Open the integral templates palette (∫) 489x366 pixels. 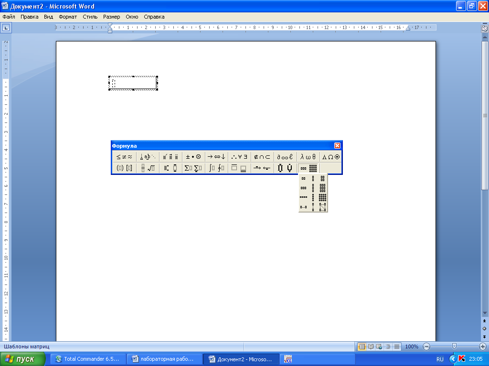tap(216, 168)
